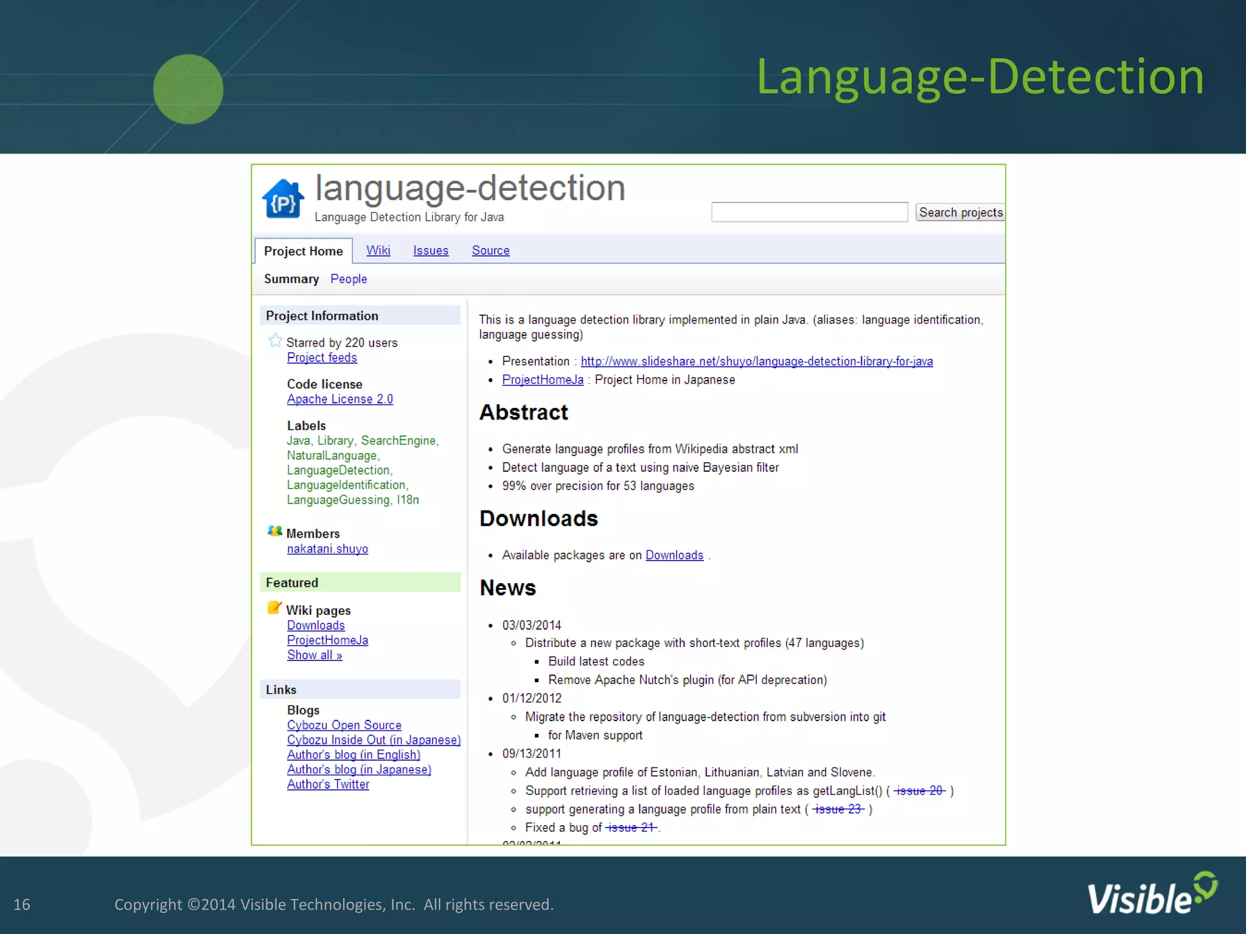Click Downloads link under Downloads heading

(674, 555)
